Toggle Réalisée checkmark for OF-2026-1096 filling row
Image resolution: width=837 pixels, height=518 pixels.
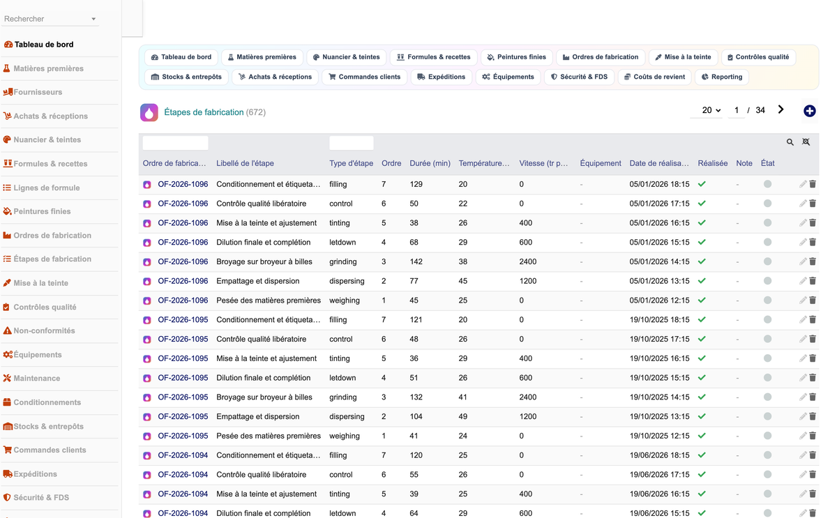click(702, 184)
